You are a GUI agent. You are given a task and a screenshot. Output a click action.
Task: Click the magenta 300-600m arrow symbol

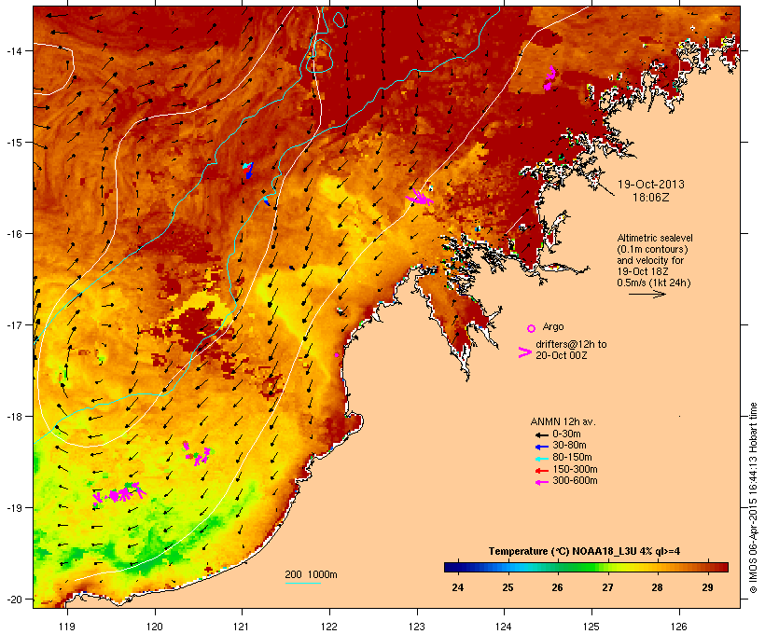tap(541, 482)
